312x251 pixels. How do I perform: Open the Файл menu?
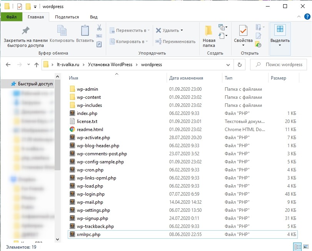pos(11,17)
